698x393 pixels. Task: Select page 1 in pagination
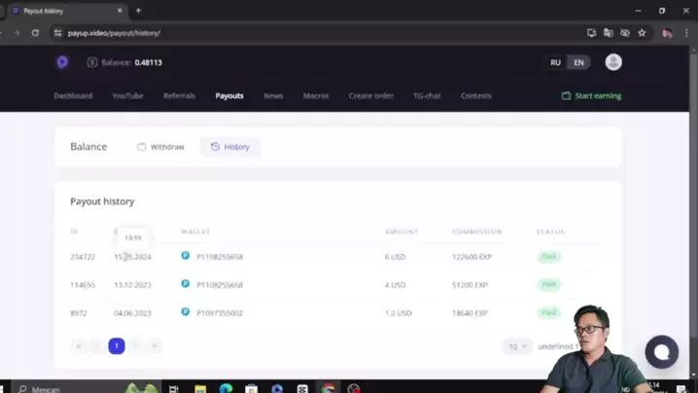117,345
